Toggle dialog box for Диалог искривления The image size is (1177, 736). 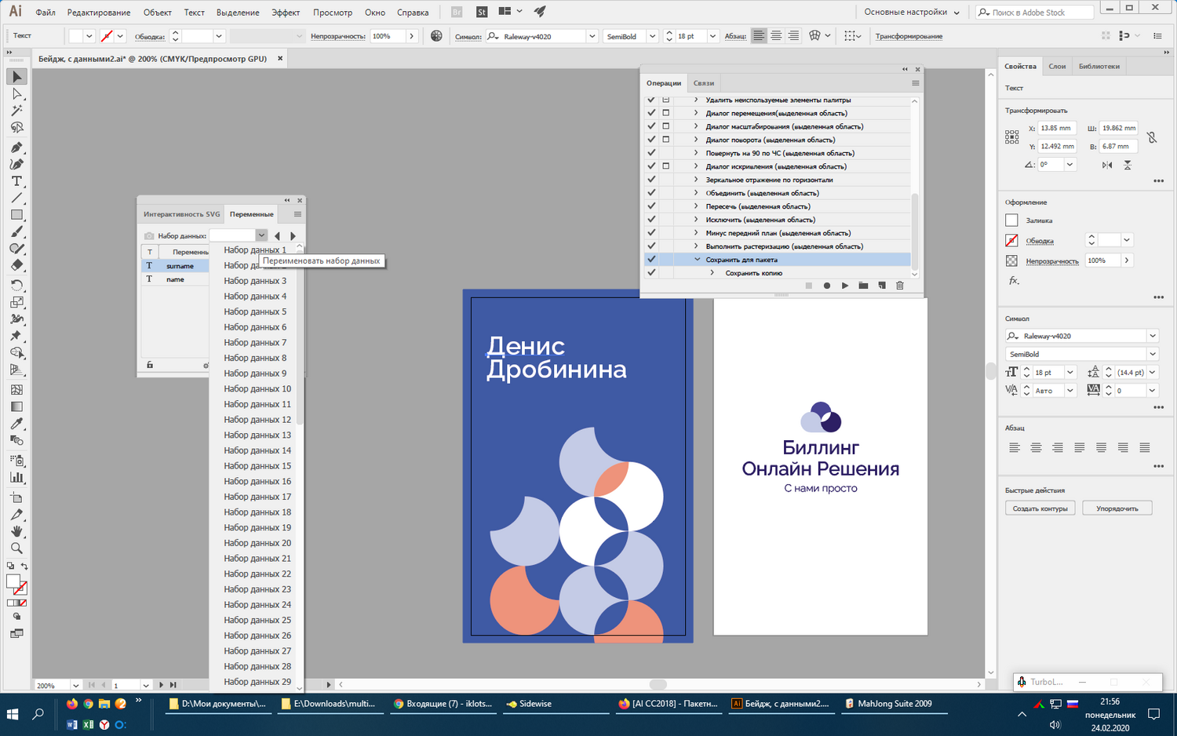click(x=666, y=166)
